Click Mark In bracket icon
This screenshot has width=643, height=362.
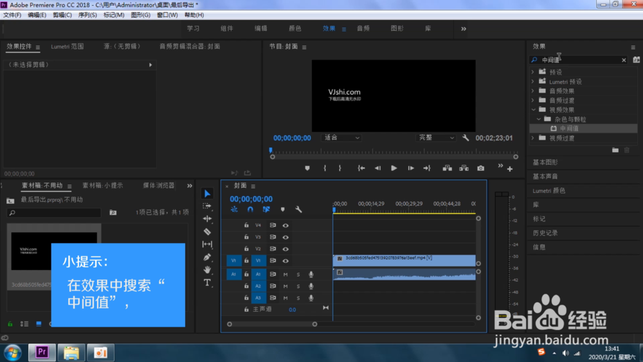coord(325,168)
